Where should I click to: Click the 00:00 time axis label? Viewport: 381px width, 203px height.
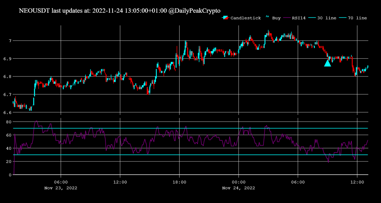tap(238, 182)
